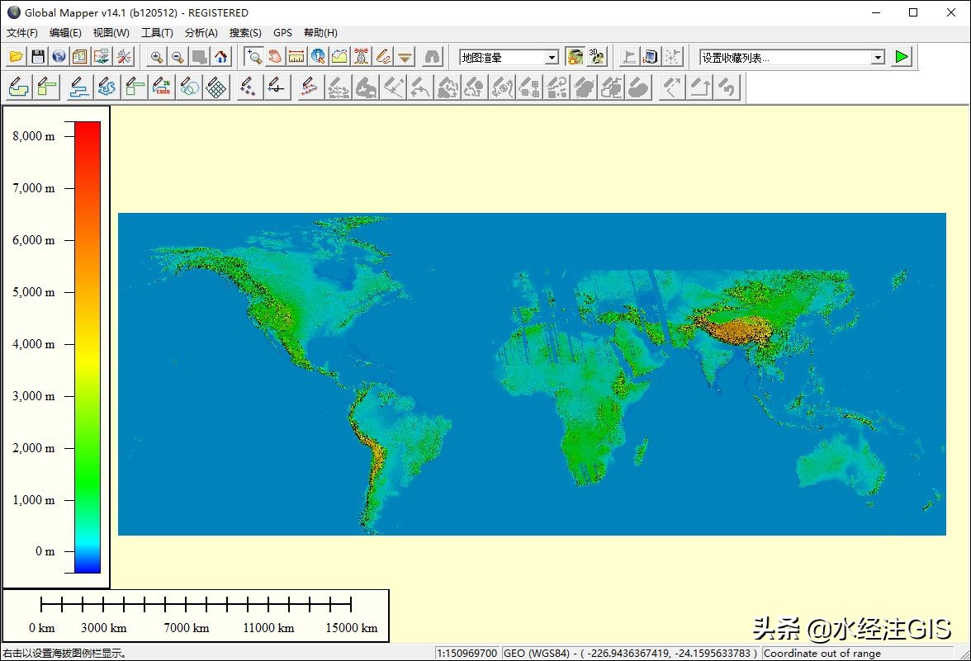Open the COGO input digitizer tool
Image resolution: width=971 pixels, height=661 pixels.
162,87
